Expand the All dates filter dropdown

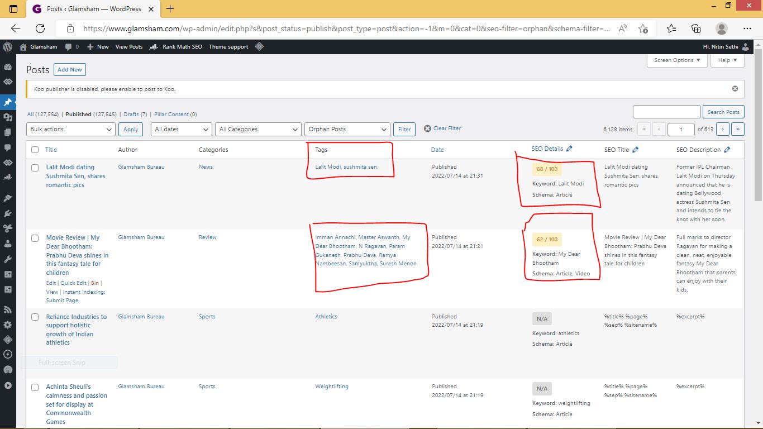pos(182,129)
